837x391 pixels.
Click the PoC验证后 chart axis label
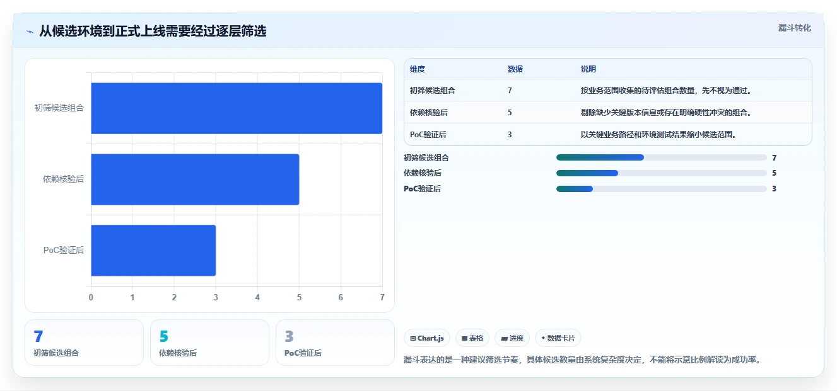click(x=64, y=250)
